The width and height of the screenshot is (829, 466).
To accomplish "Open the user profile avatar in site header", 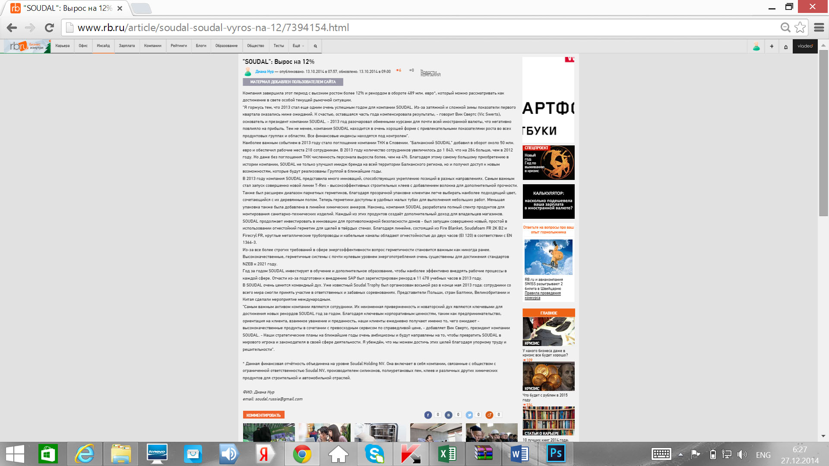I will point(756,47).
